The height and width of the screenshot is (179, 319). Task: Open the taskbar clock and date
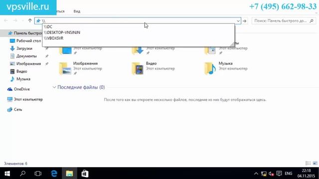[306, 174]
